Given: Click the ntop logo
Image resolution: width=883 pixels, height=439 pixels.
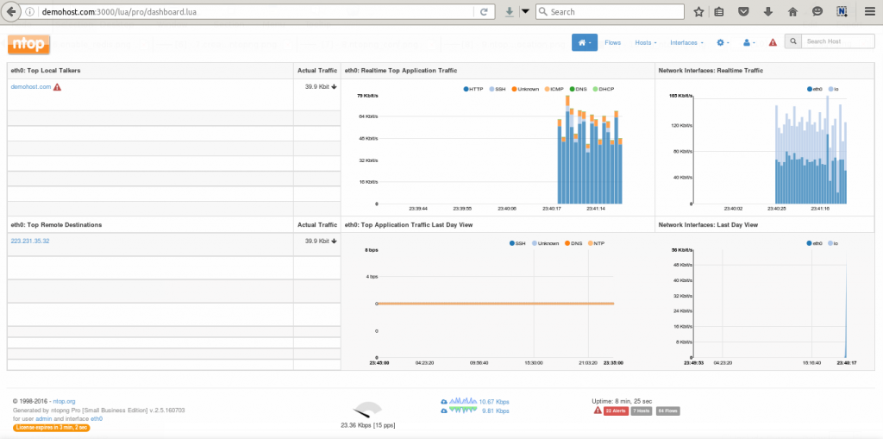Looking at the screenshot, I should pyautogui.click(x=28, y=44).
